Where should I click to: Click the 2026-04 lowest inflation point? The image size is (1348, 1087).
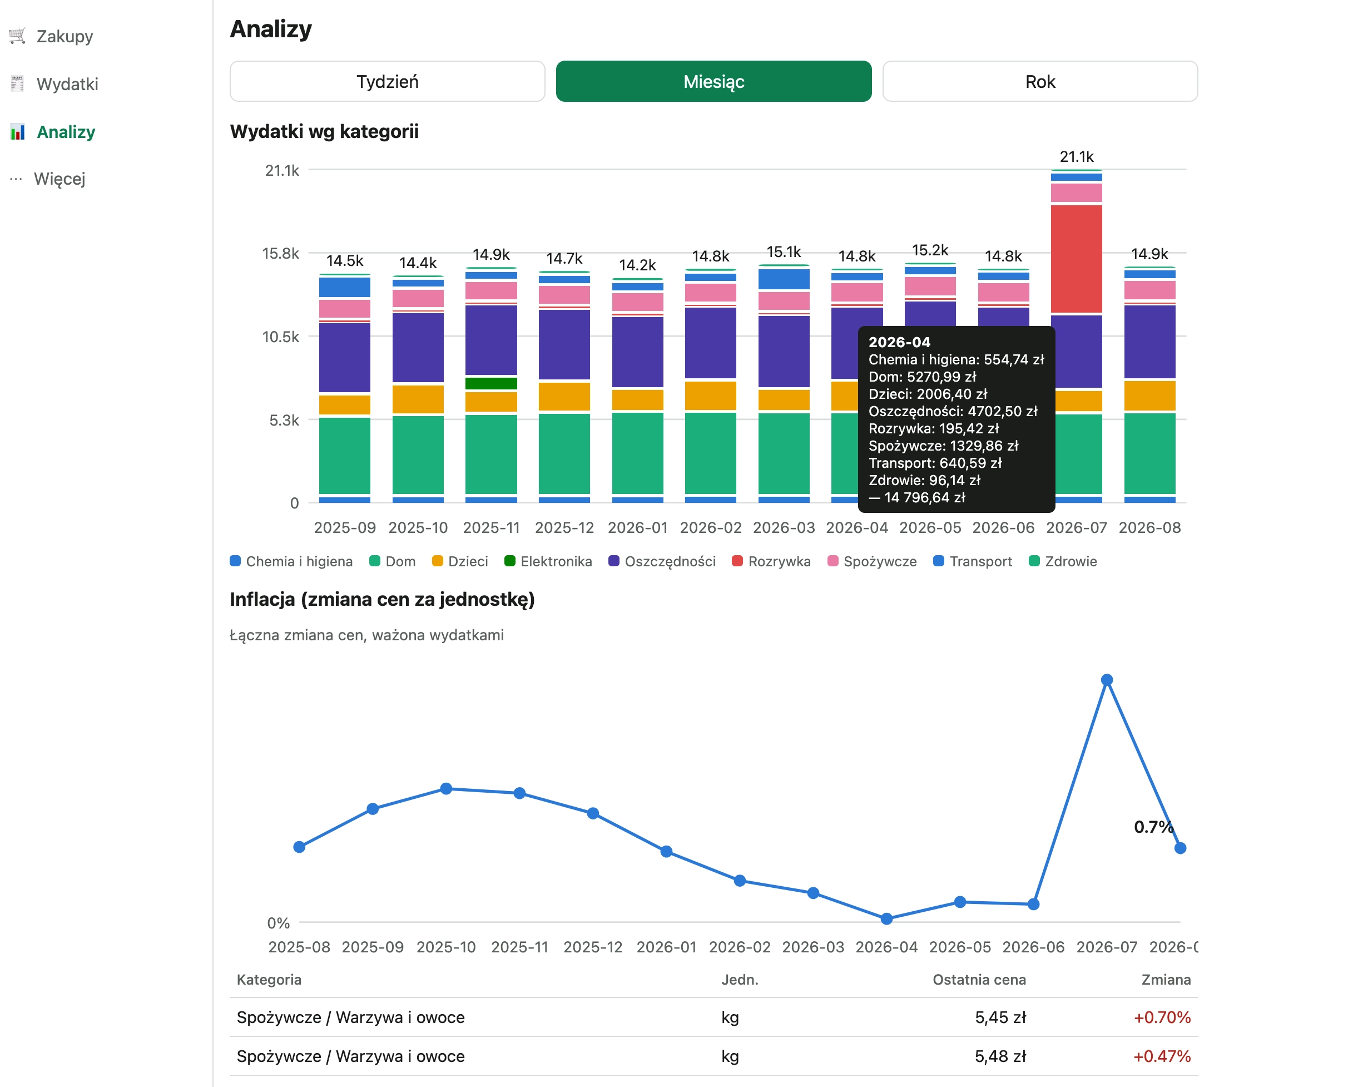click(x=886, y=918)
